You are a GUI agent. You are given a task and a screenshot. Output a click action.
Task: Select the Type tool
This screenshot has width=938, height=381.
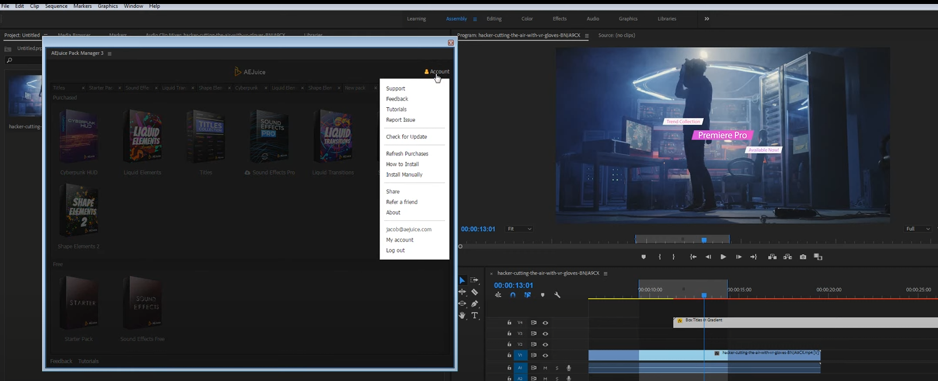click(x=475, y=316)
